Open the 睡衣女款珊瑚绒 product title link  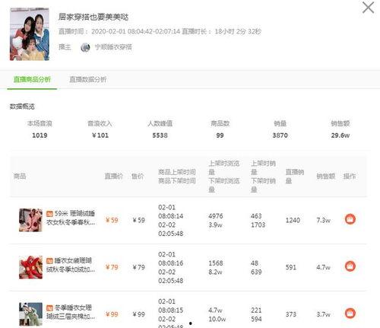[x=71, y=265]
